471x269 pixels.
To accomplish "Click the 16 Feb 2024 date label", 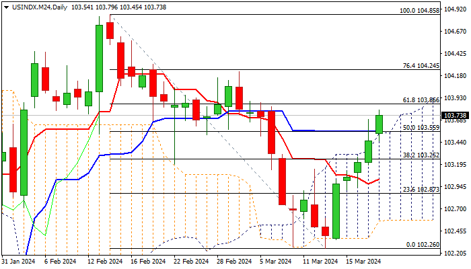I will pyautogui.click(x=148, y=262).
